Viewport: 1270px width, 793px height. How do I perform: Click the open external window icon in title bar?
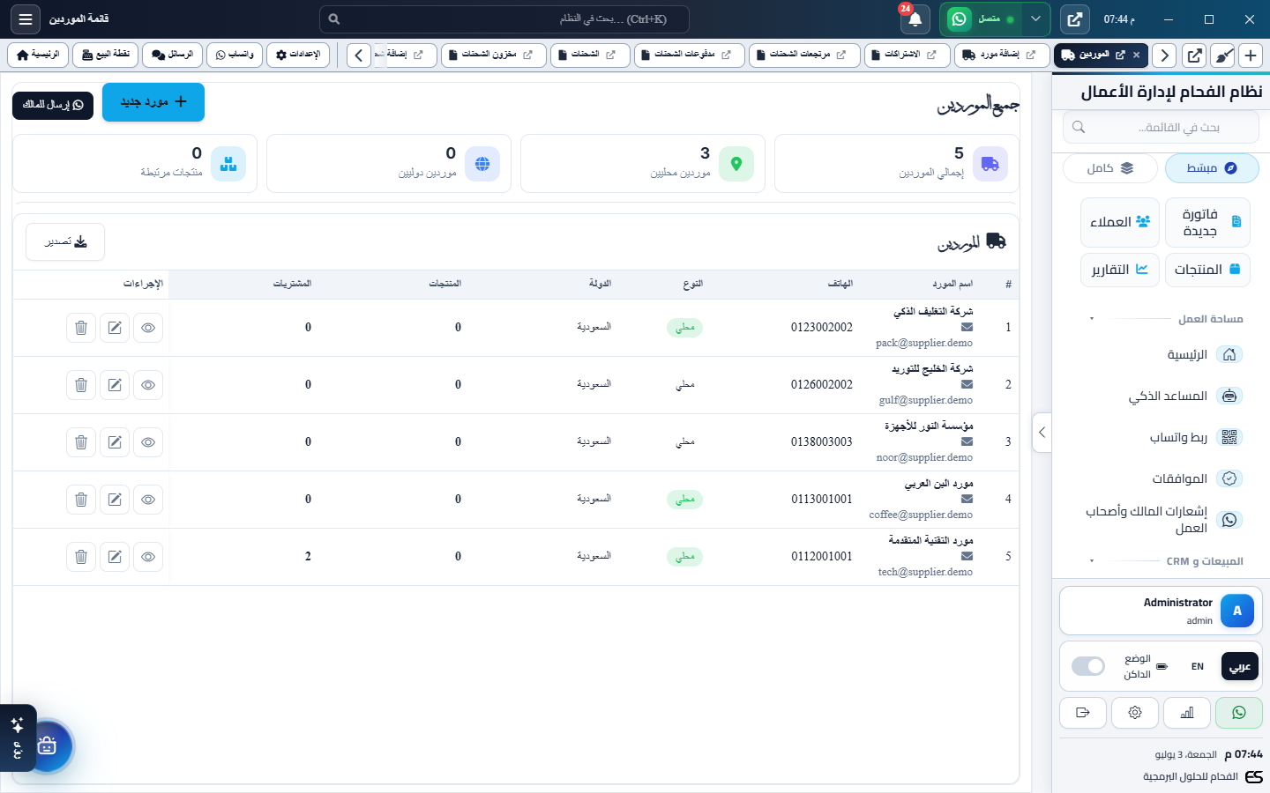tap(1074, 19)
